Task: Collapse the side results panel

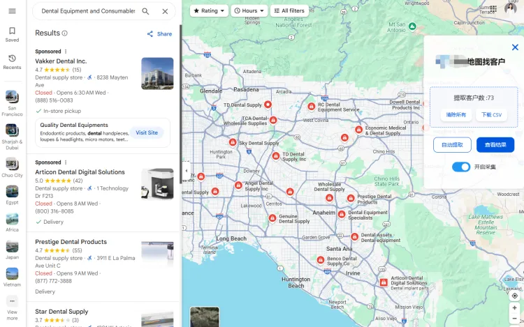Action: [186, 170]
